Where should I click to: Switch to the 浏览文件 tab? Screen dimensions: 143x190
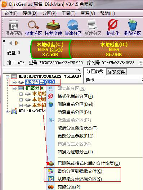coord(116,72)
